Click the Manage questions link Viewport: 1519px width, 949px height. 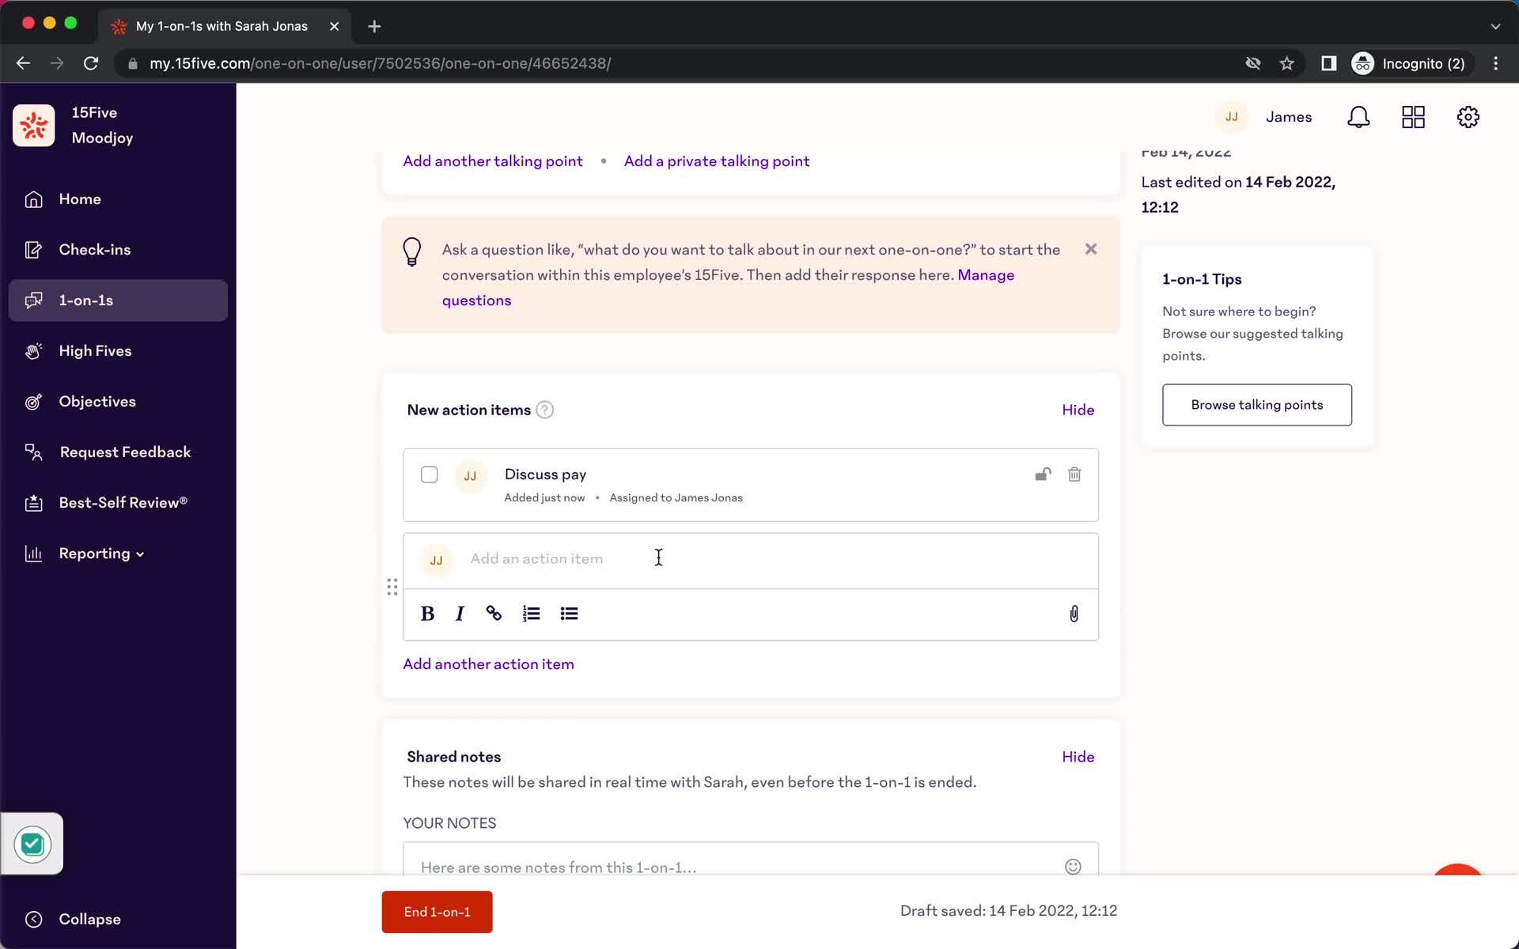point(729,286)
